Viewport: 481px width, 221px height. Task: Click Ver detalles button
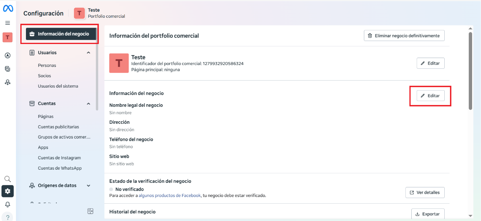[x=425, y=193]
